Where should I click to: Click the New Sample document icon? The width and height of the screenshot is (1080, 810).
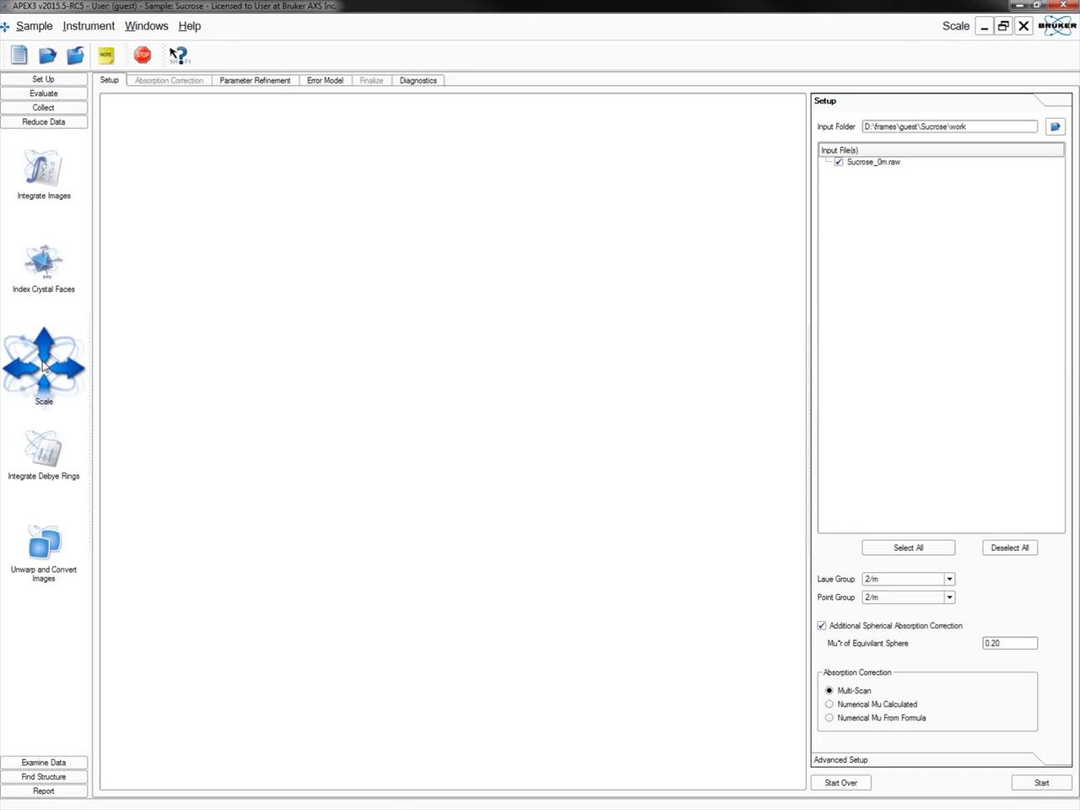19,56
